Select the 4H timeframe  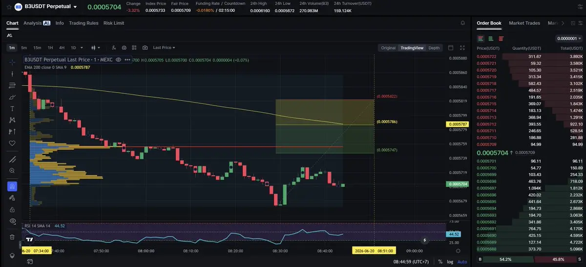(62, 48)
